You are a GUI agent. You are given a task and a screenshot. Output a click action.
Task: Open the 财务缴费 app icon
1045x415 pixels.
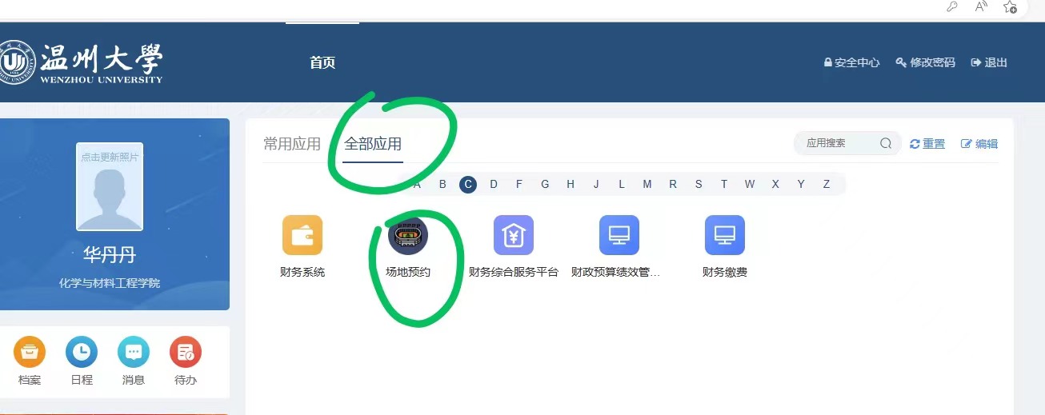pos(725,235)
